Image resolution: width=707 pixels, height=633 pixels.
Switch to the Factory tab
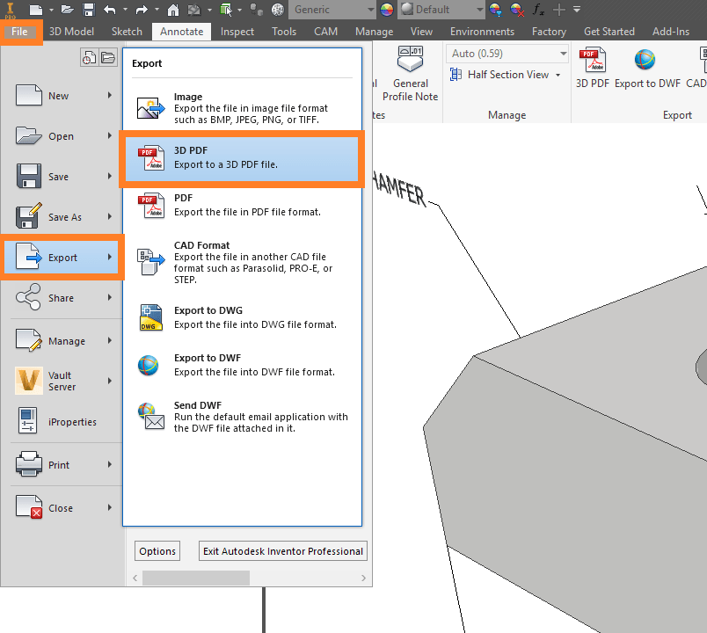click(x=549, y=32)
